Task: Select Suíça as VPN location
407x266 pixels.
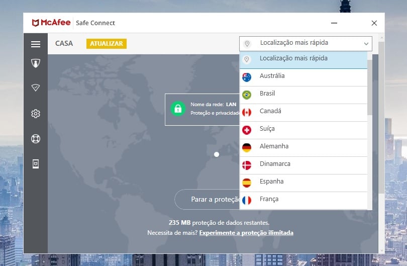Action: pyautogui.click(x=303, y=130)
